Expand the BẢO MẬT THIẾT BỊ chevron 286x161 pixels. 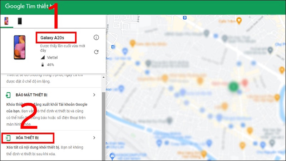coord(94,95)
